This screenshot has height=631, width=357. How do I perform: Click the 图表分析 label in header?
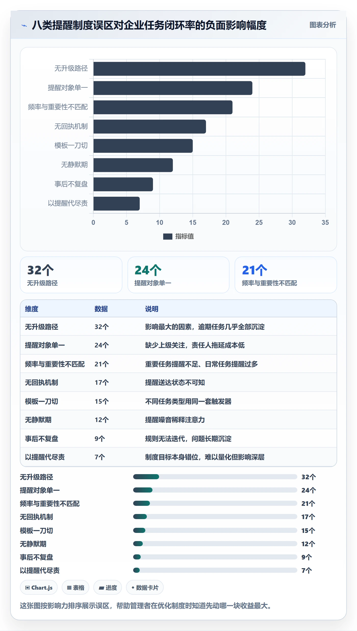click(323, 25)
